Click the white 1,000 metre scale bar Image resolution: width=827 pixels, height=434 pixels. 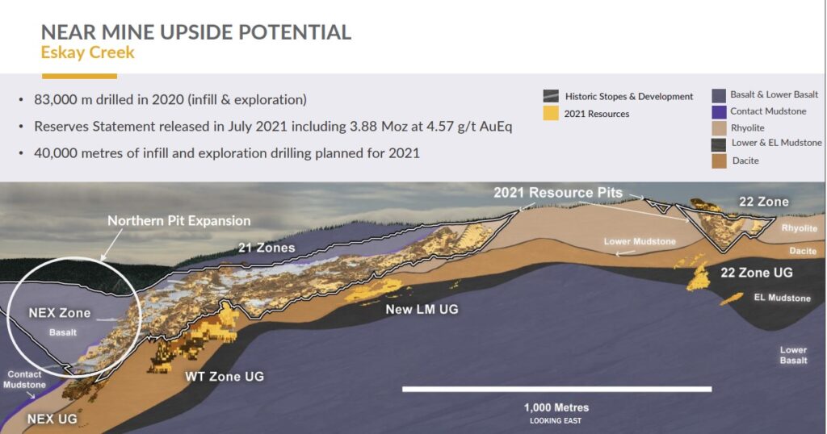556,390
